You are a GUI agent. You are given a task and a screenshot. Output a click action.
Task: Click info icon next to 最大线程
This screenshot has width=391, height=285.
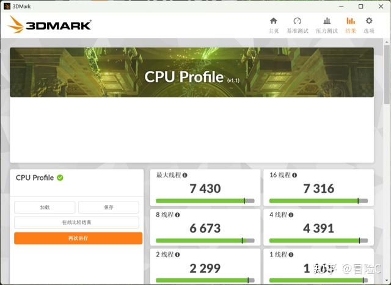[x=185, y=175]
